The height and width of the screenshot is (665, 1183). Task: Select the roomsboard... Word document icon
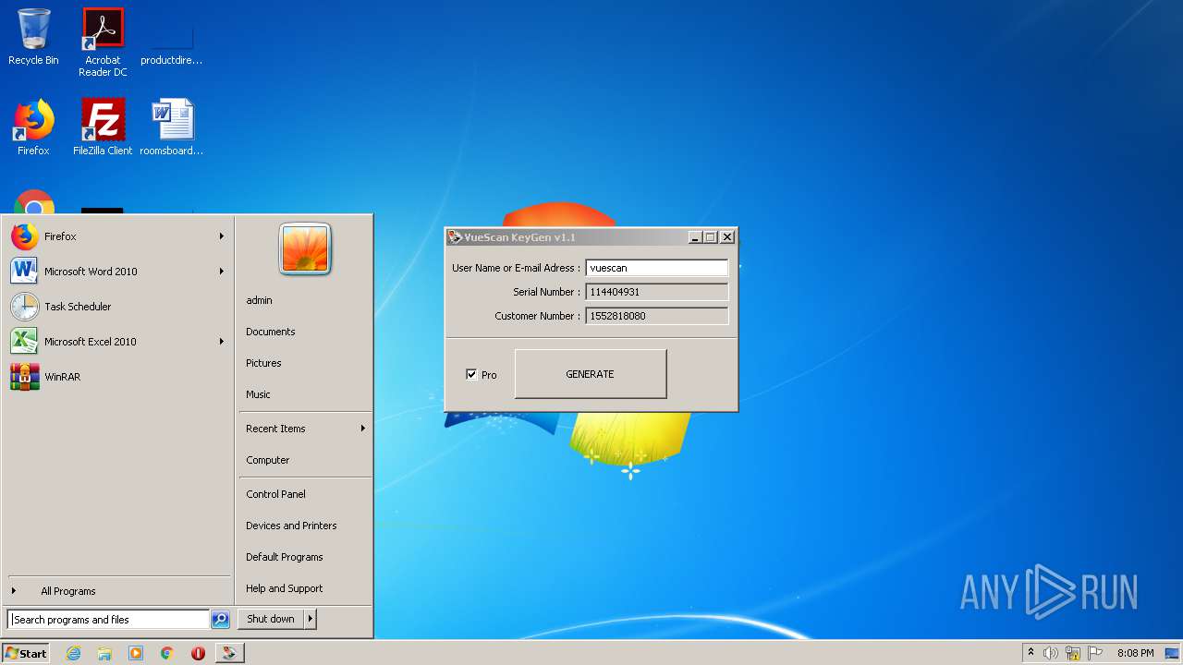coord(172,127)
